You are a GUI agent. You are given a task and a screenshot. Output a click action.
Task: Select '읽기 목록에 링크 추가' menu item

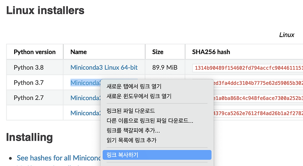131,140
